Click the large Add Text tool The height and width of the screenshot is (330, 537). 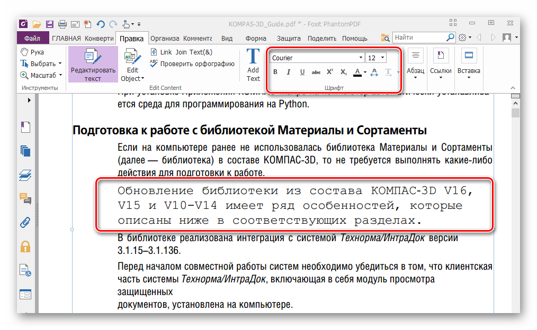click(x=253, y=65)
